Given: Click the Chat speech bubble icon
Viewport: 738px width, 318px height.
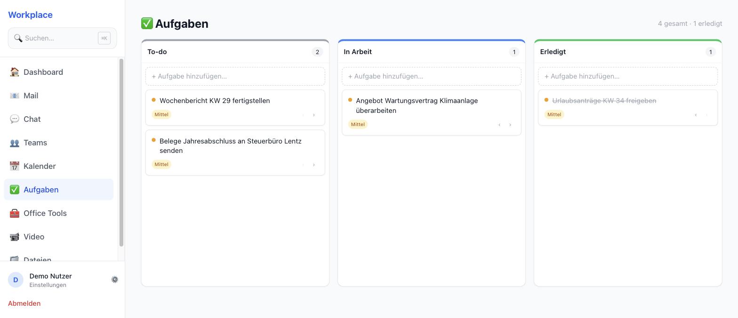Looking at the screenshot, I should click(x=15, y=119).
